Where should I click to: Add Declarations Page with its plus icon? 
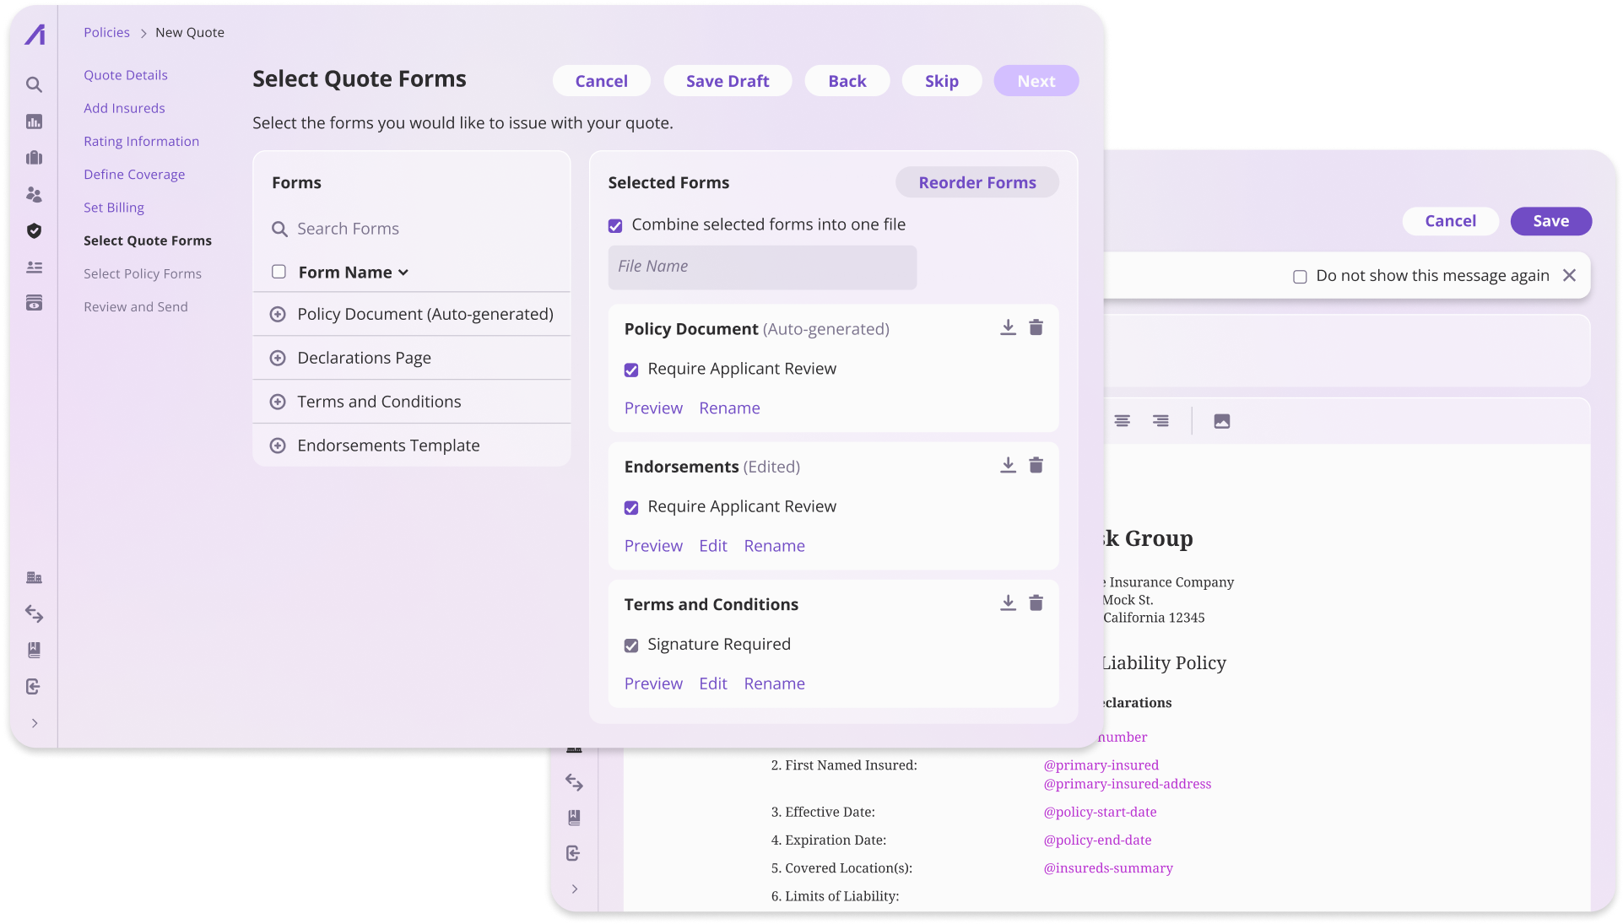(x=278, y=358)
